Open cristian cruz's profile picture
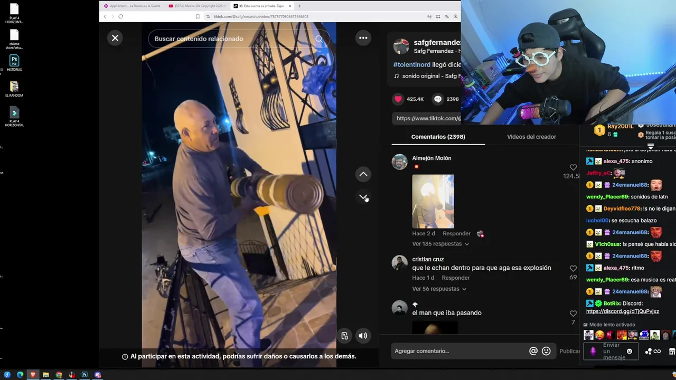The height and width of the screenshot is (380, 676). click(x=400, y=263)
